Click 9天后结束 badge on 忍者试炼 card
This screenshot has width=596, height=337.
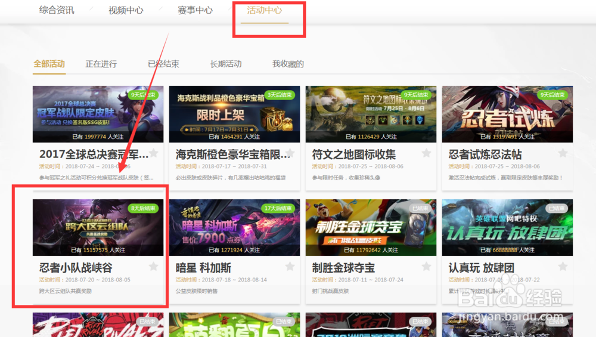552,95
